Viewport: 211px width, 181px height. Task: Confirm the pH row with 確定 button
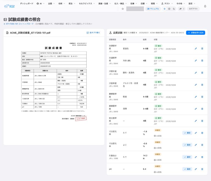187,169
